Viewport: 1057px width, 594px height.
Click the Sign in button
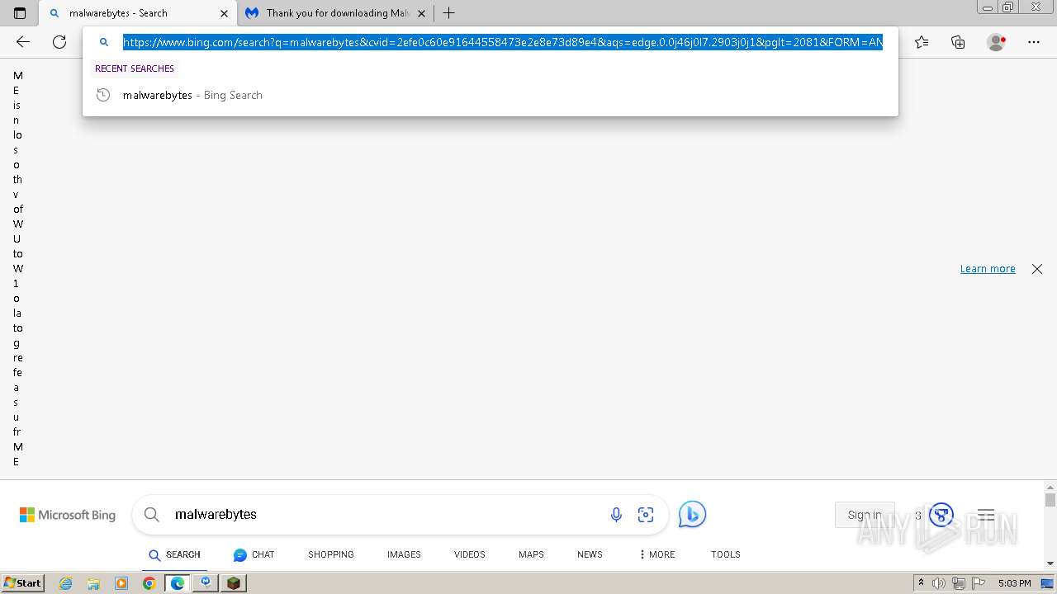pyautogui.click(x=865, y=515)
